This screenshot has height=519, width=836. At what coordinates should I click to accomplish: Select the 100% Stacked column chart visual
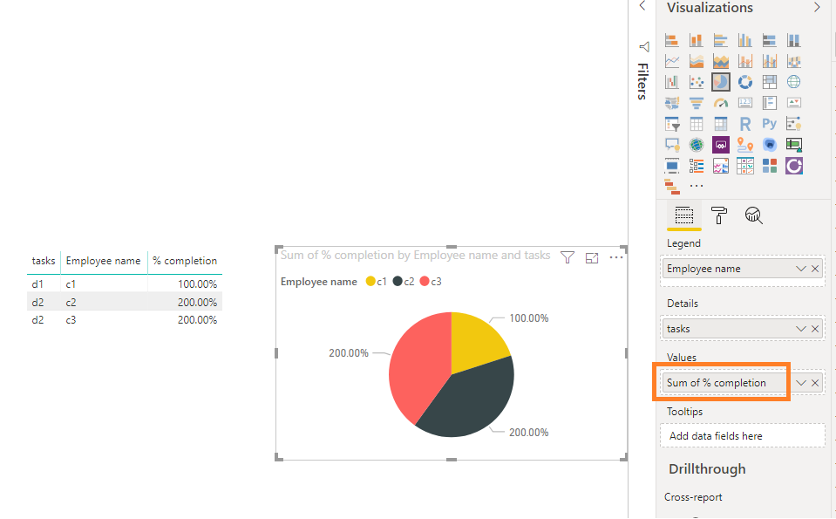(x=794, y=40)
